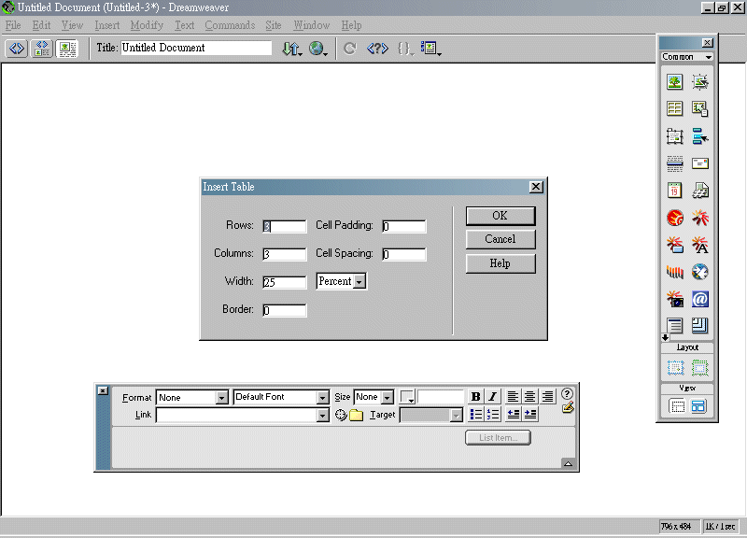Toggle Italic in Property inspector

493,396
